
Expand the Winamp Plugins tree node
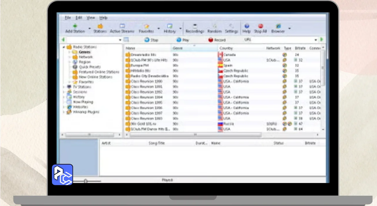[64, 112]
